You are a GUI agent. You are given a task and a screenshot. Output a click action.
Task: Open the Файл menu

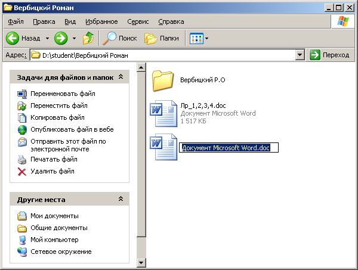pyautogui.click(x=16, y=21)
